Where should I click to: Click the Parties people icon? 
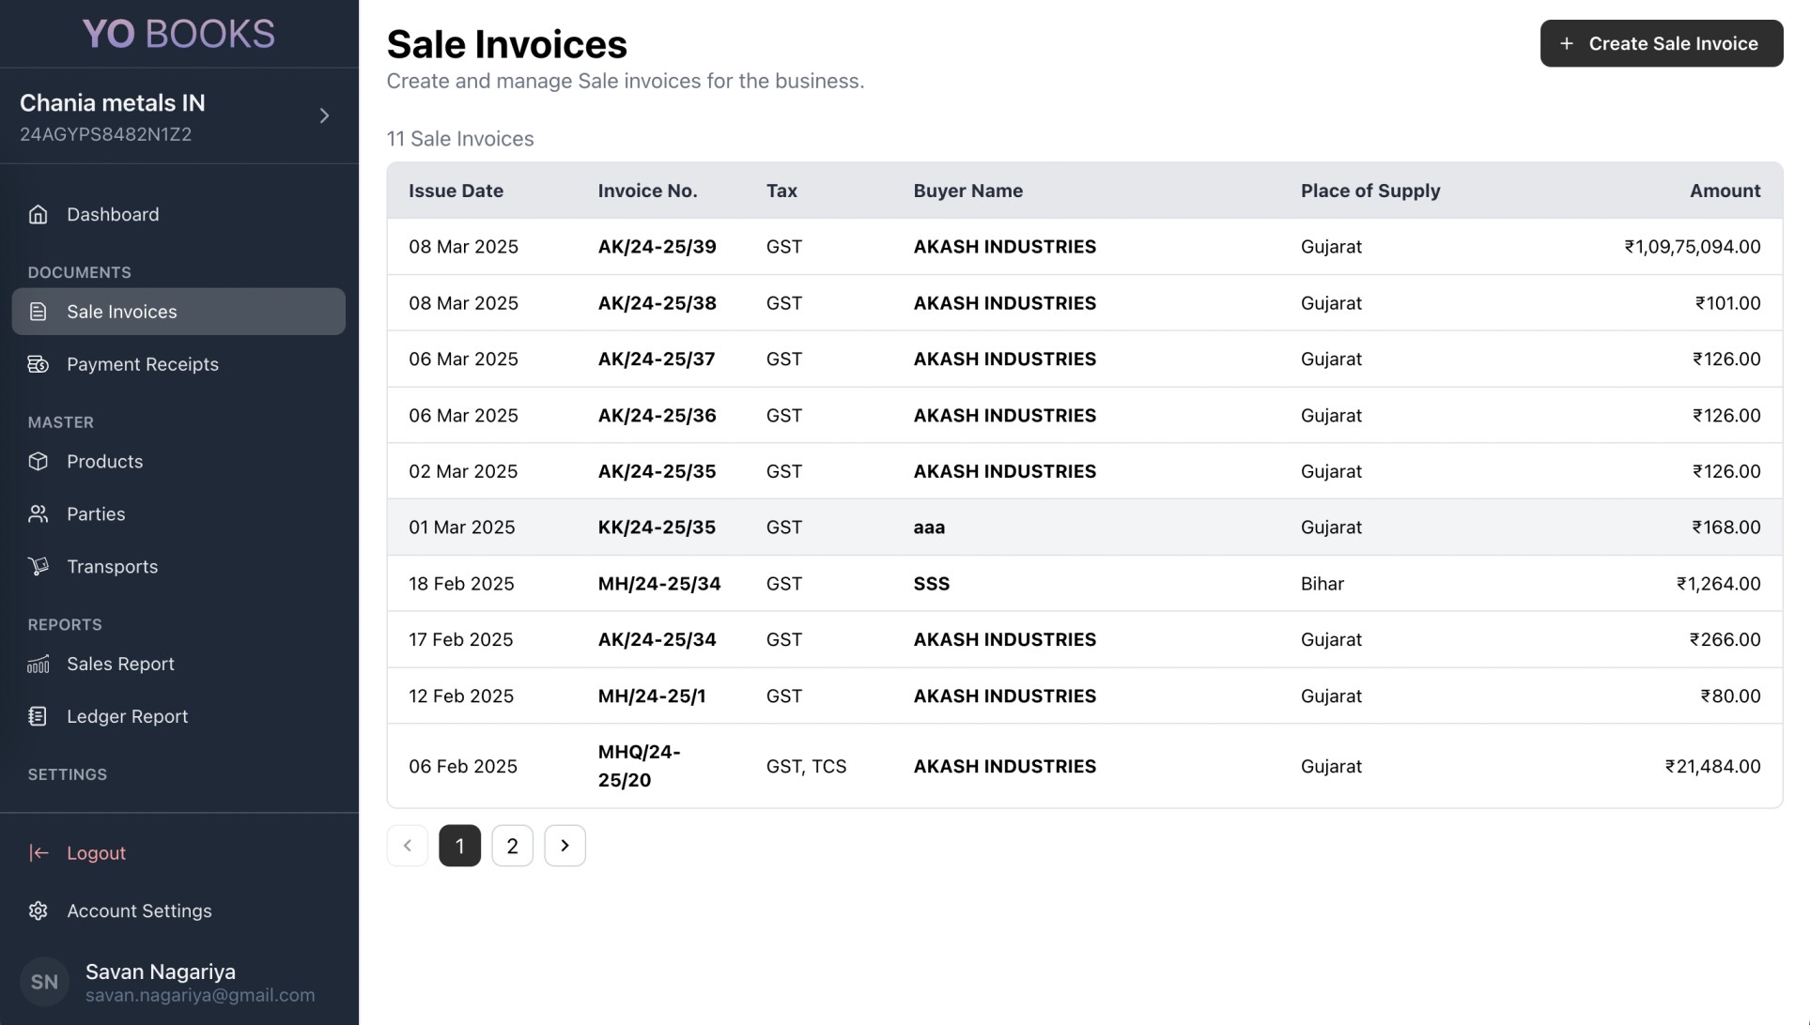(x=38, y=513)
